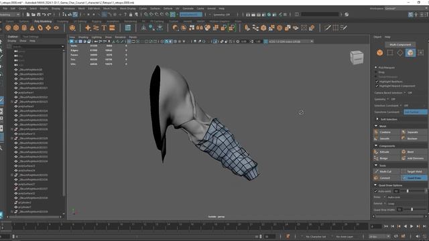Click the undo icon in status line

pos(44,15)
